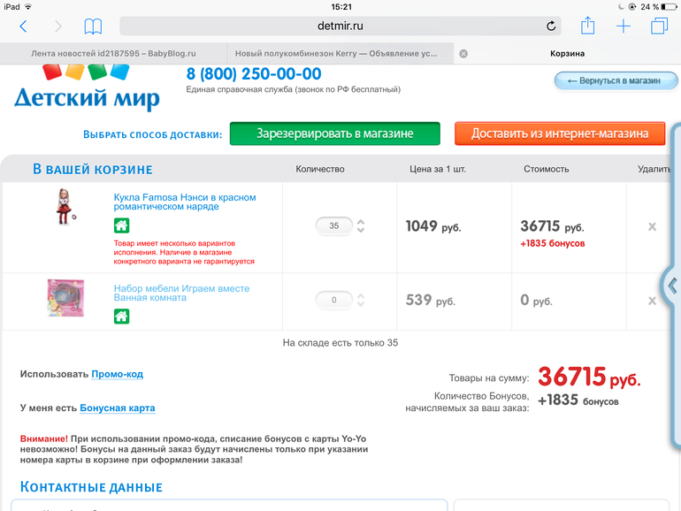
Task: Expand the side panel arrow handle
Action: tap(673, 285)
